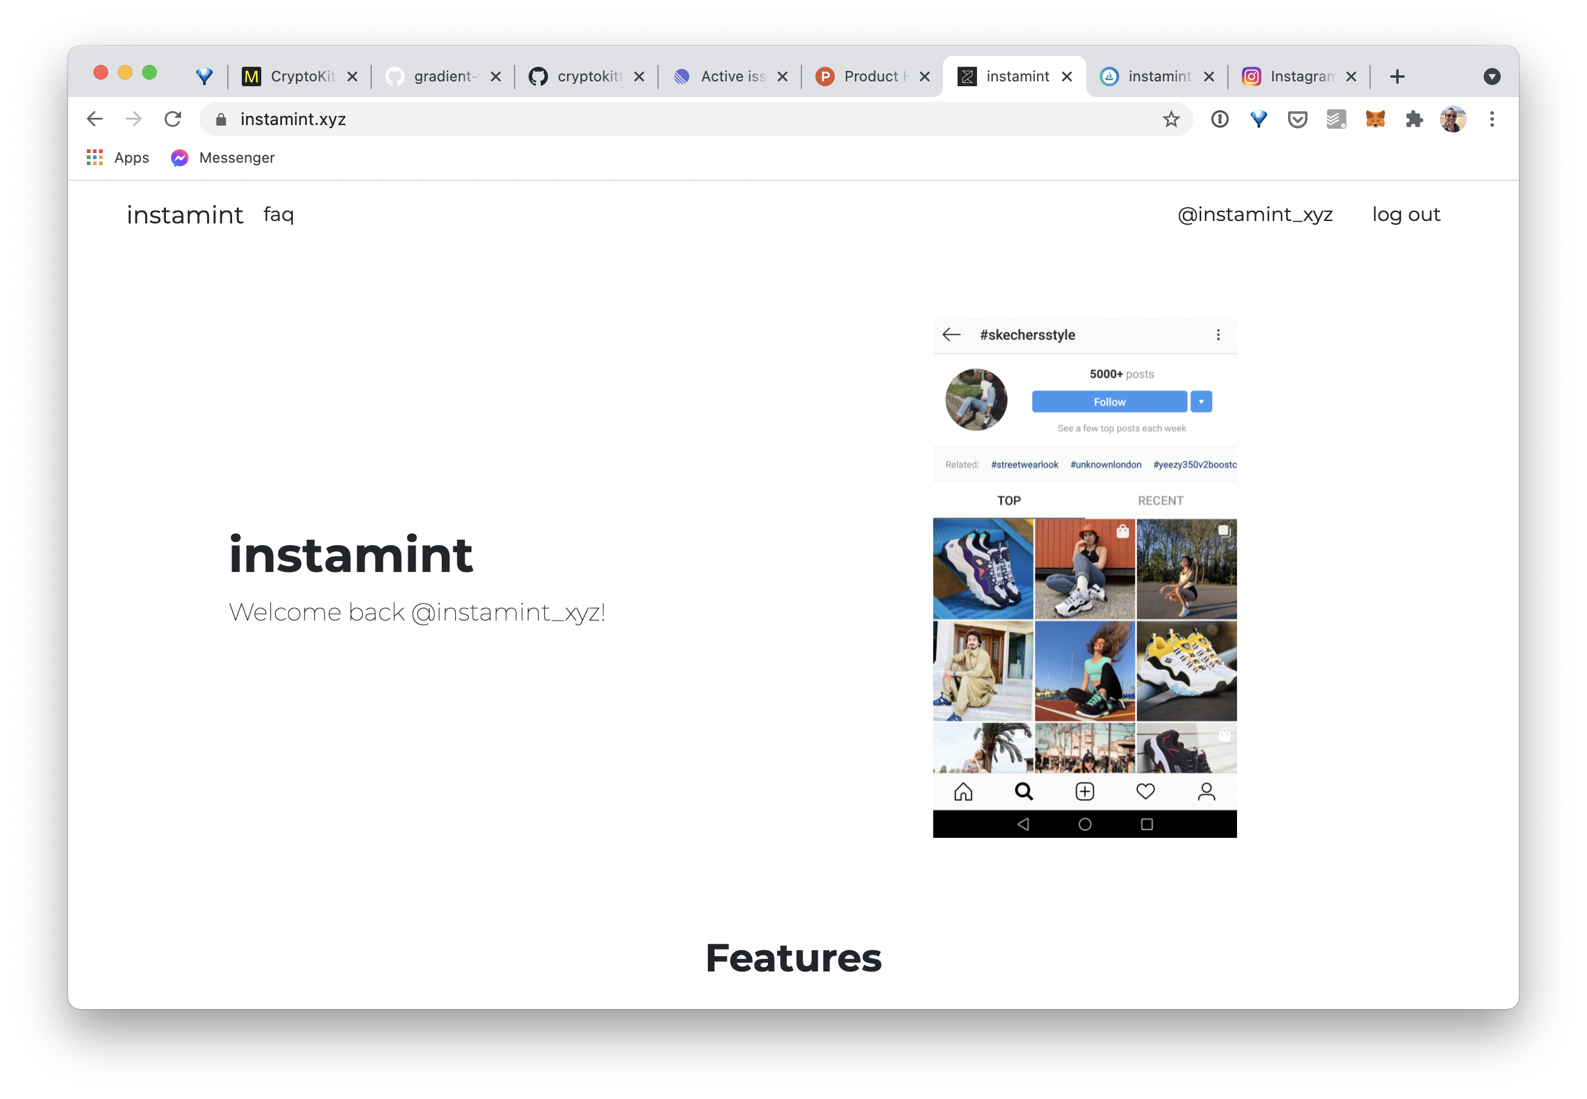Reload the instamint page

click(x=173, y=118)
